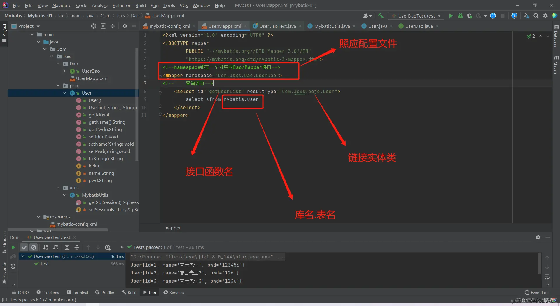Open test history clock icon
The height and width of the screenshot is (306, 560).
(x=108, y=247)
